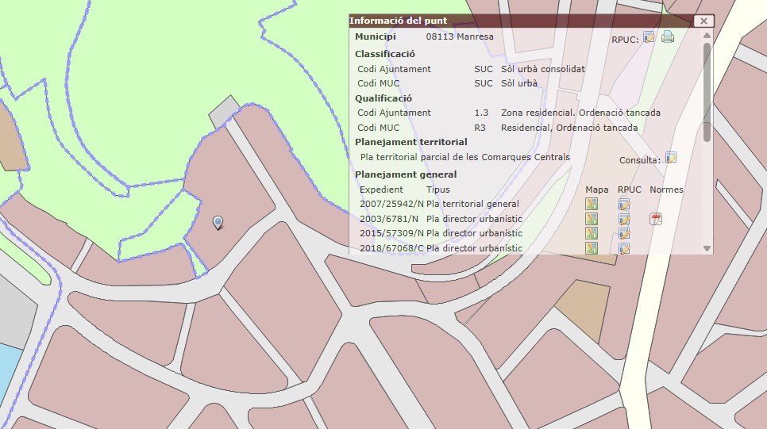Open RPUC icon for expedient 2003/6781/N
767x429 pixels.
click(x=624, y=219)
